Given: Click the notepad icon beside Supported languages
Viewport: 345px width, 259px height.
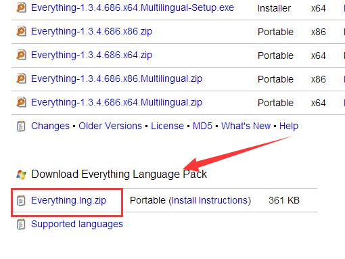Looking at the screenshot, I should (21, 225).
